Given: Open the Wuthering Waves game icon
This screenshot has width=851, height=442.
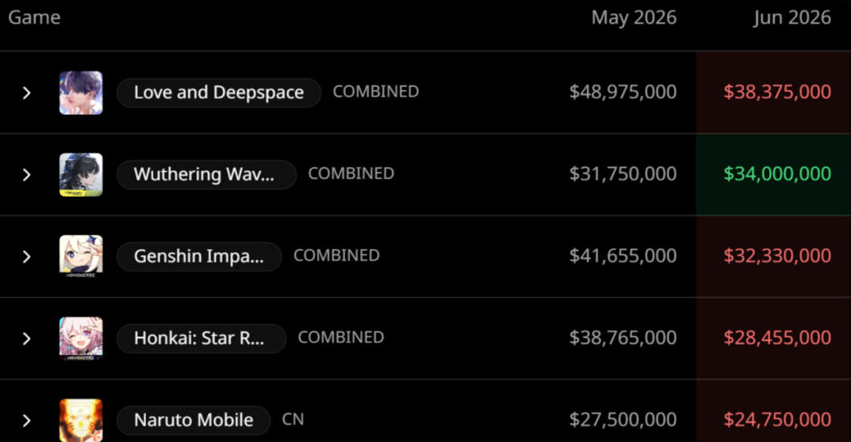Looking at the screenshot, I should tap(81, 175).
